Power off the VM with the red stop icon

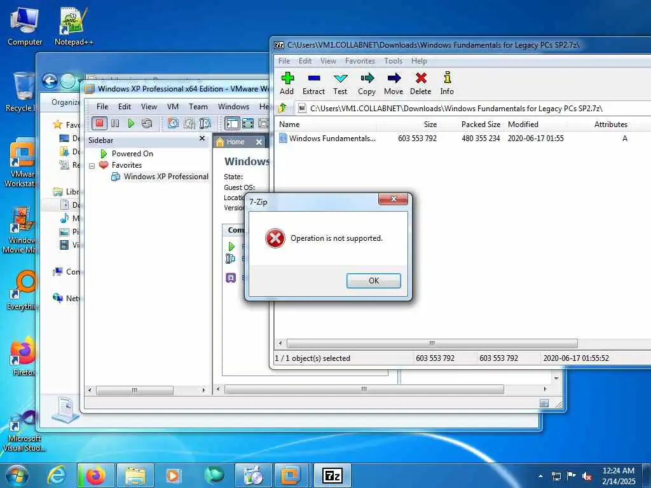99,123
